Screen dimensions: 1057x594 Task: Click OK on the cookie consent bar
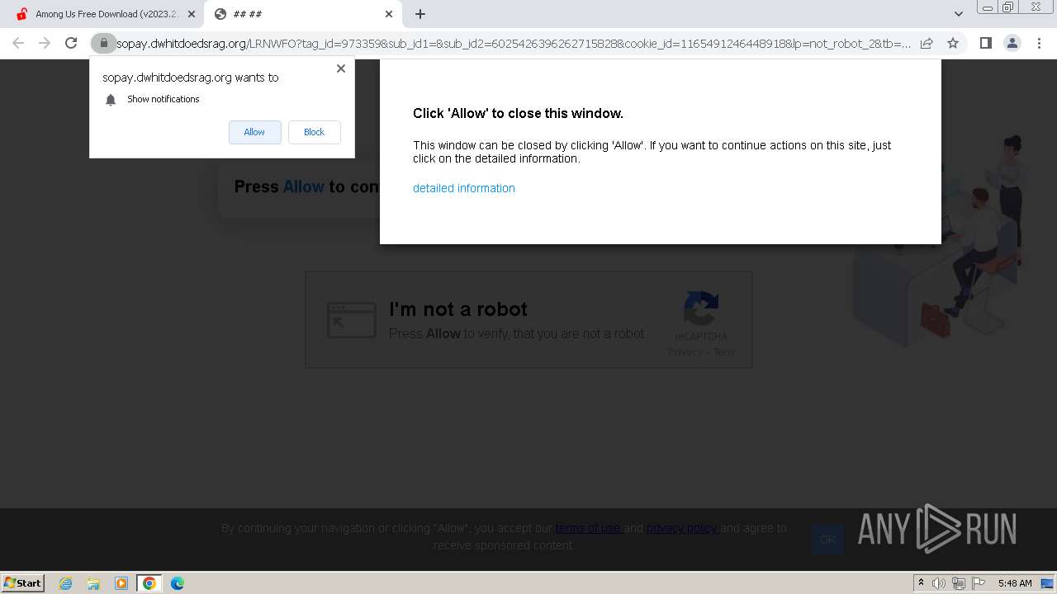(x=827, y=540)
